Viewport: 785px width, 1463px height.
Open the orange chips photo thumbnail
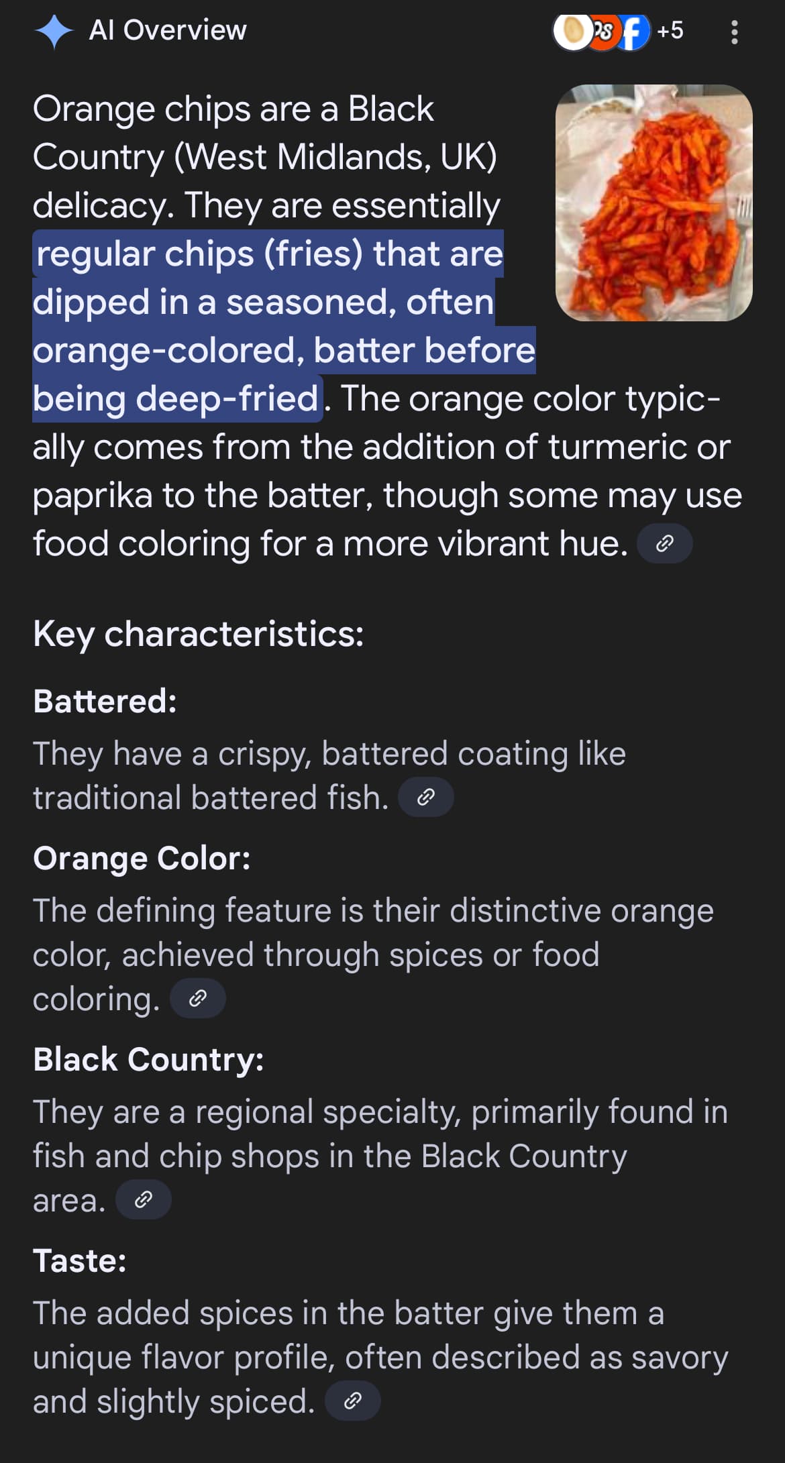point(654,203)
